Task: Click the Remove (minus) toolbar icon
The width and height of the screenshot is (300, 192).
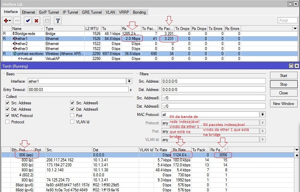Action: pos(18,20)
